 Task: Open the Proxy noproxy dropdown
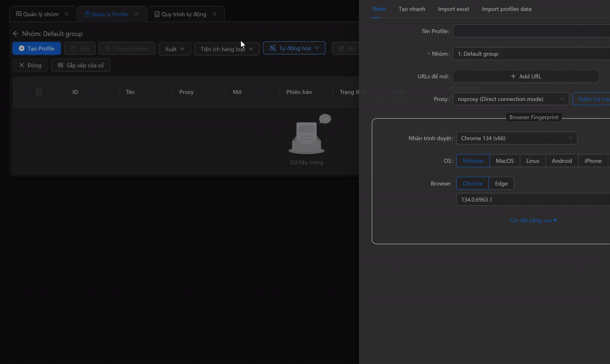click(x=510, y=99)
